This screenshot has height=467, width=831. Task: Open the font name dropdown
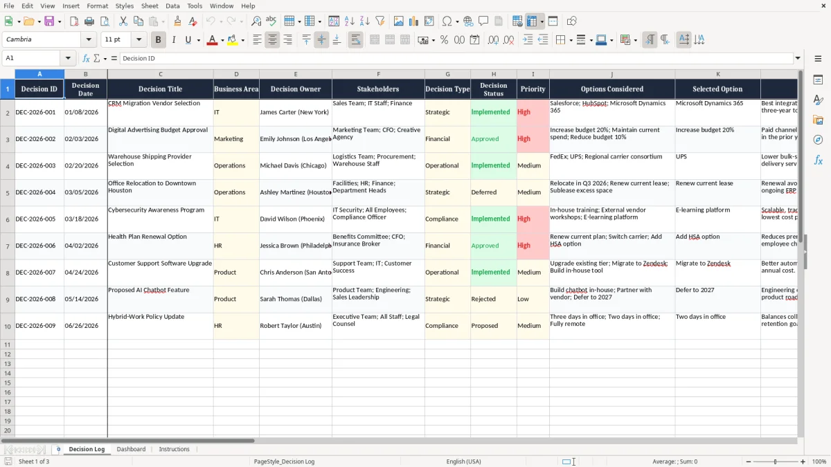[88, 40]
